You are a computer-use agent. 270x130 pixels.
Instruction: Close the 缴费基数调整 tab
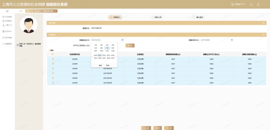click(x=55, y=11)
